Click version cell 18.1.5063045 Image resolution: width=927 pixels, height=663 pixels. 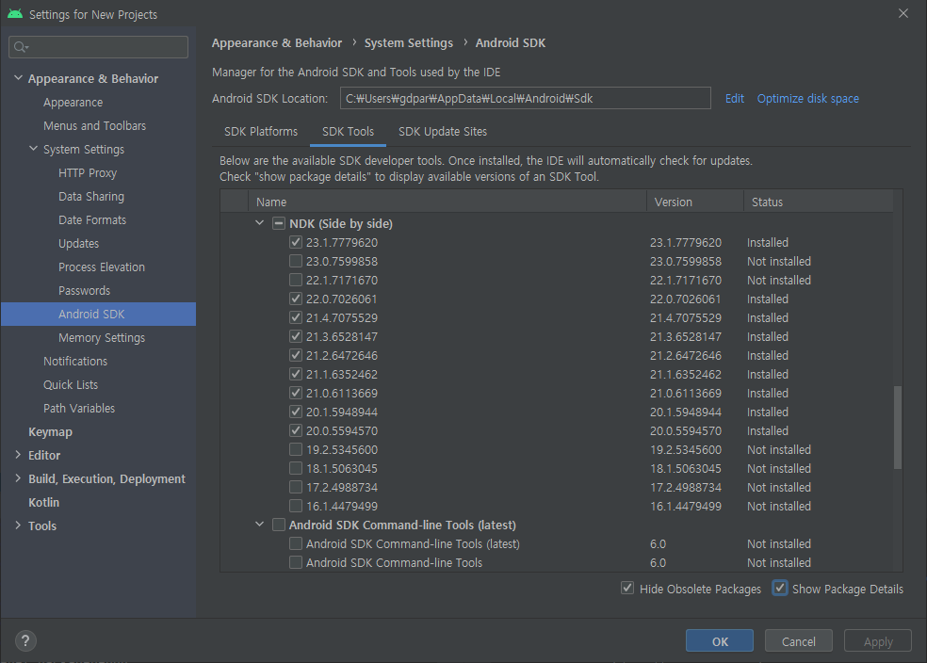(x=686, y=469)
